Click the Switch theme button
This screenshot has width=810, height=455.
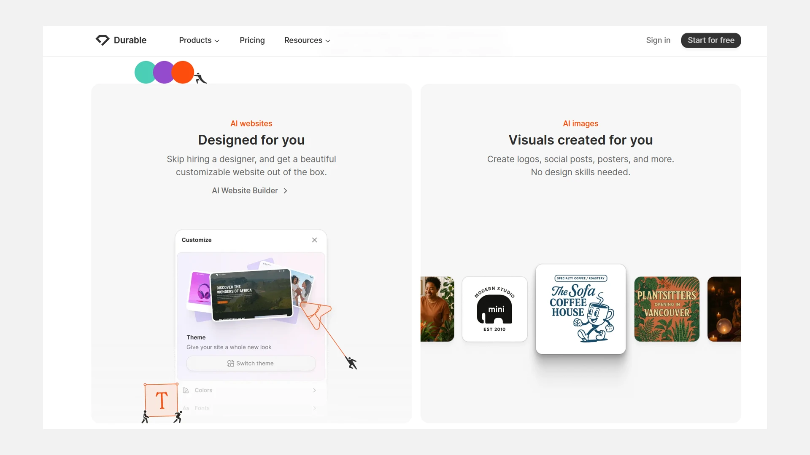251,363
